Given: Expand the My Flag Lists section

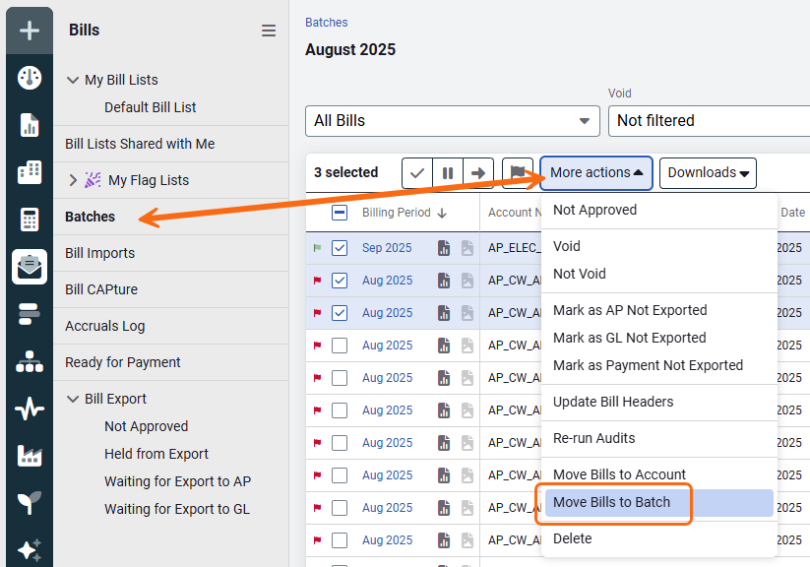Looking at the screenshot, I should (x=73, y=180).
